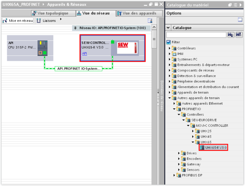Click the API.PROFINET IO-System network label
The height and width of the screenshot is (186, 245).
(79, 68)
